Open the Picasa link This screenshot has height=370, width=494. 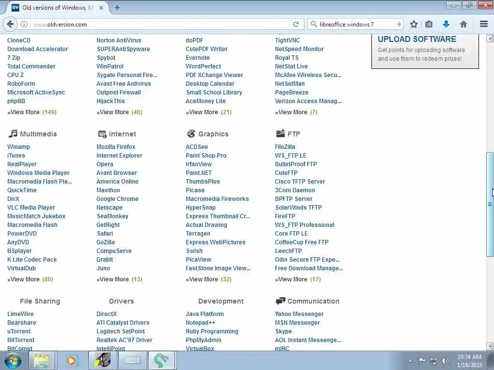195,190
